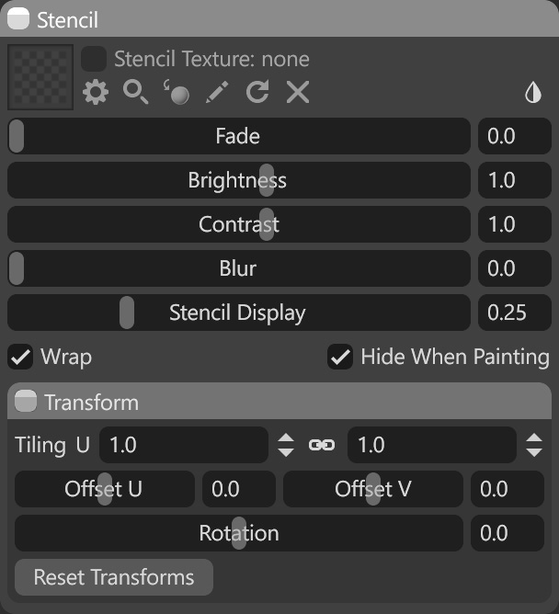Screen dimensions: 559x614
Task: Click the Fade value input field
Action: pyautogui.click(x=514, y=136)
